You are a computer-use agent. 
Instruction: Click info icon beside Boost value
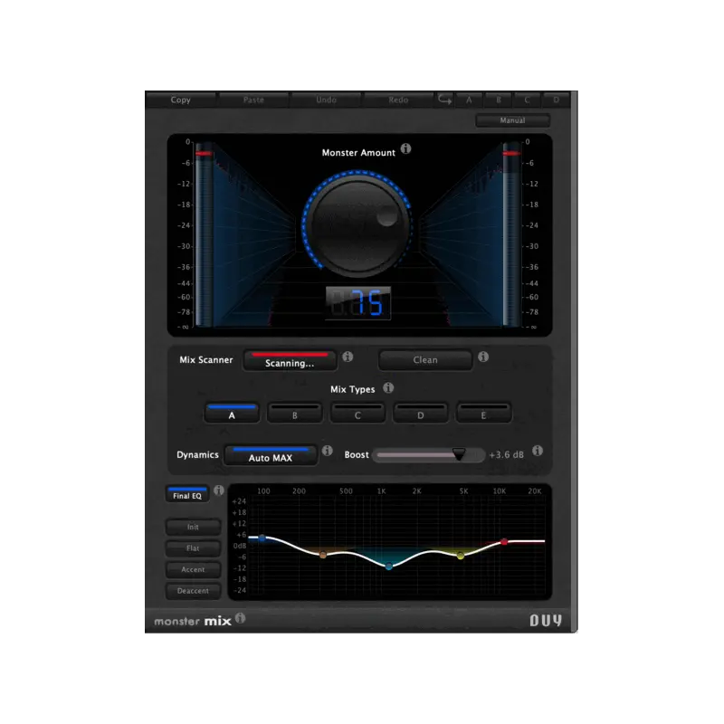click(537, 451)
